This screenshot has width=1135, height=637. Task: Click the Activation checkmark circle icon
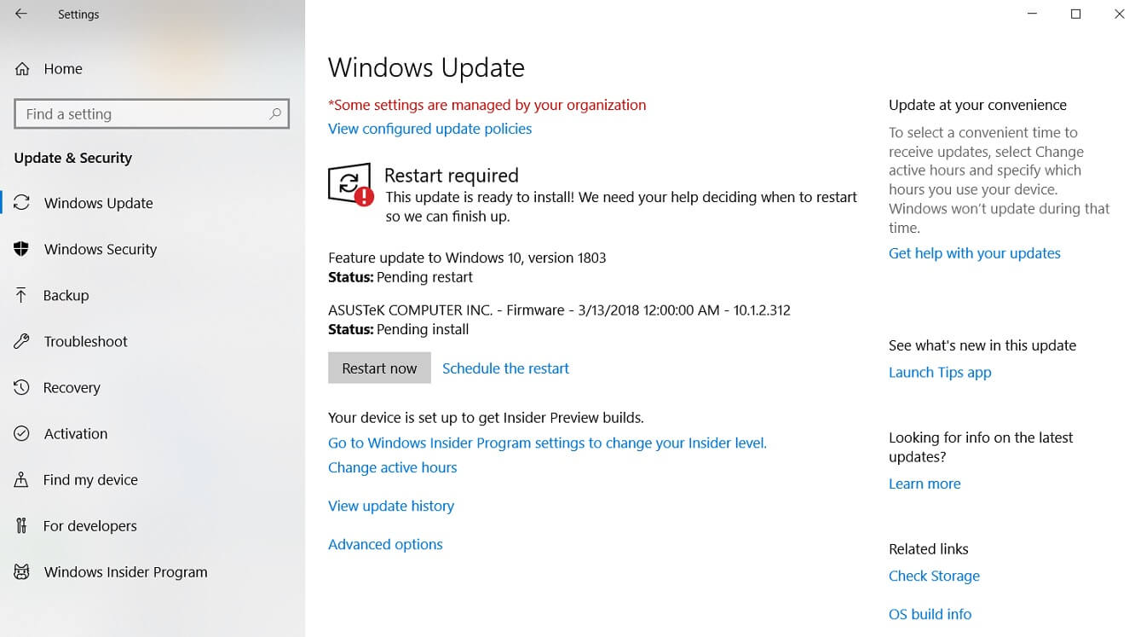(x=22, y=433)
